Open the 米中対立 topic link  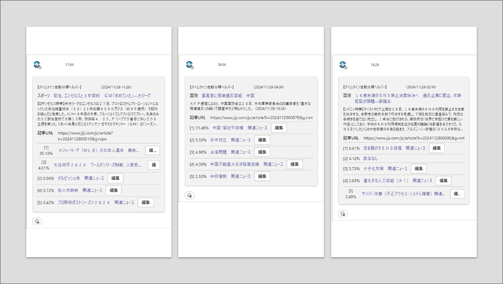coord(218,140)
